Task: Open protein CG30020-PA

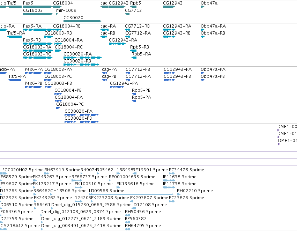Action: (79, 111)
